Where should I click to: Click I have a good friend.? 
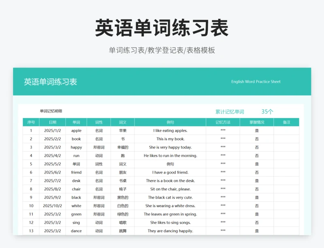click(x=170, y=172)
